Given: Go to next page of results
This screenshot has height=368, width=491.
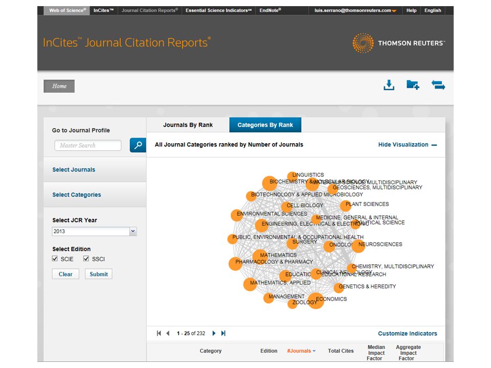Looking at the screenshot, I should pyautogui.click(x=214, y=333).
